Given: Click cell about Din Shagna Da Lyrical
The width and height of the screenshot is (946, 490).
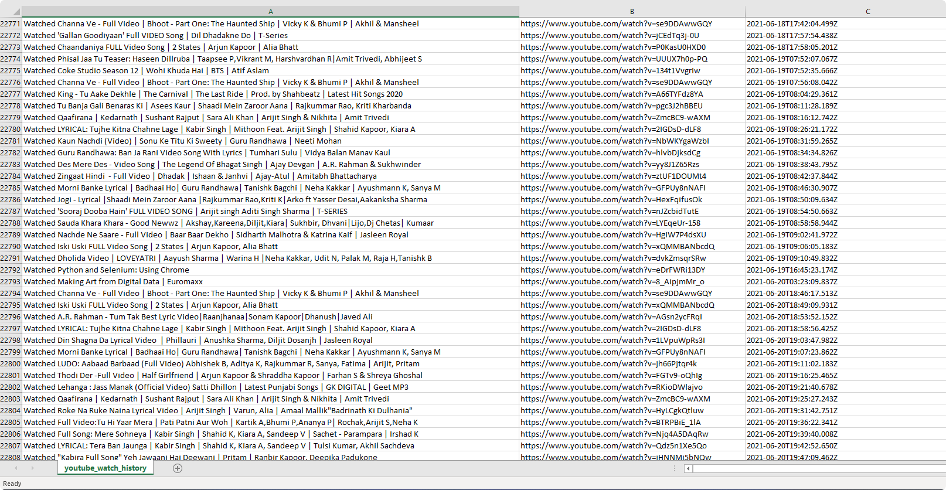Looking at the screenshot, I should tap(270, 340).
